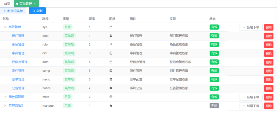
Task: Click the document icon in 字典管理 row
Action: [x=111, y=53]
